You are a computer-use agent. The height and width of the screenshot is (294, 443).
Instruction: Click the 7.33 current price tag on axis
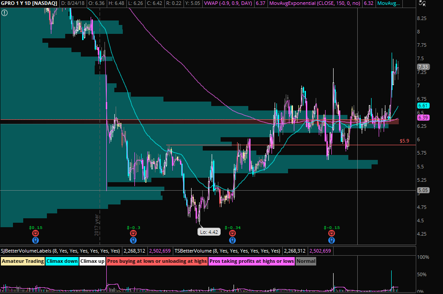(423, 67)
